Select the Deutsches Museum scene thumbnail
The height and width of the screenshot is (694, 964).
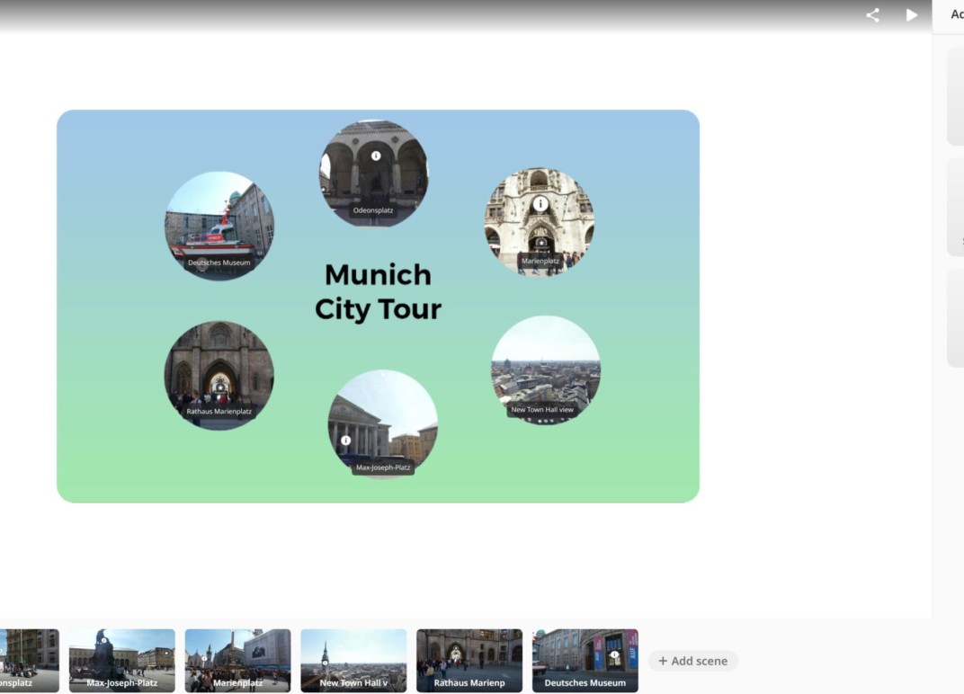[585, 660]
